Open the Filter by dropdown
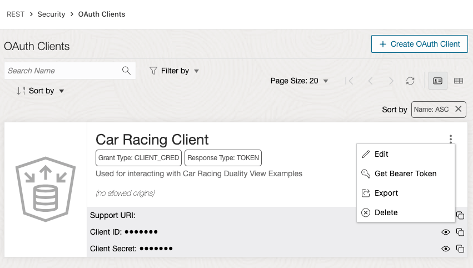 (174, 71)
